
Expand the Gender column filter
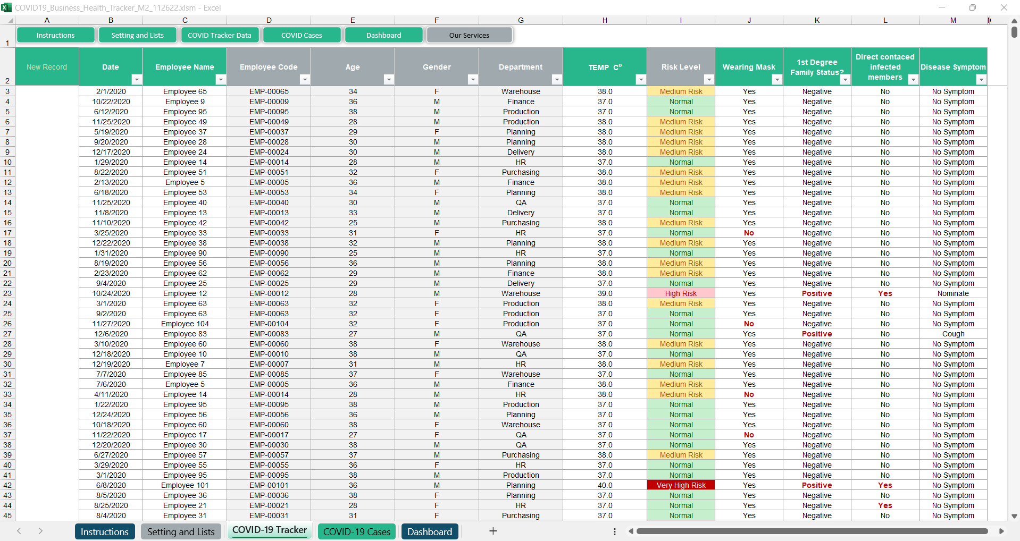click(473, 80)
